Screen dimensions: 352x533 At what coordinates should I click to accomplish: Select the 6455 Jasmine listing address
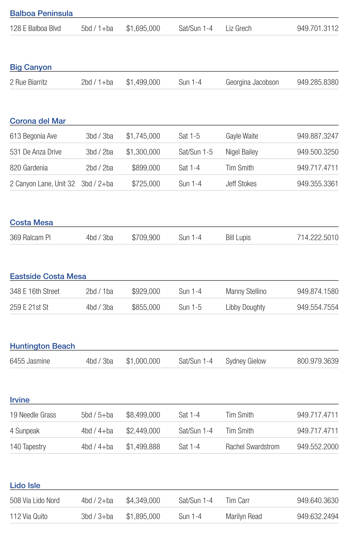[x=30, y=361]
